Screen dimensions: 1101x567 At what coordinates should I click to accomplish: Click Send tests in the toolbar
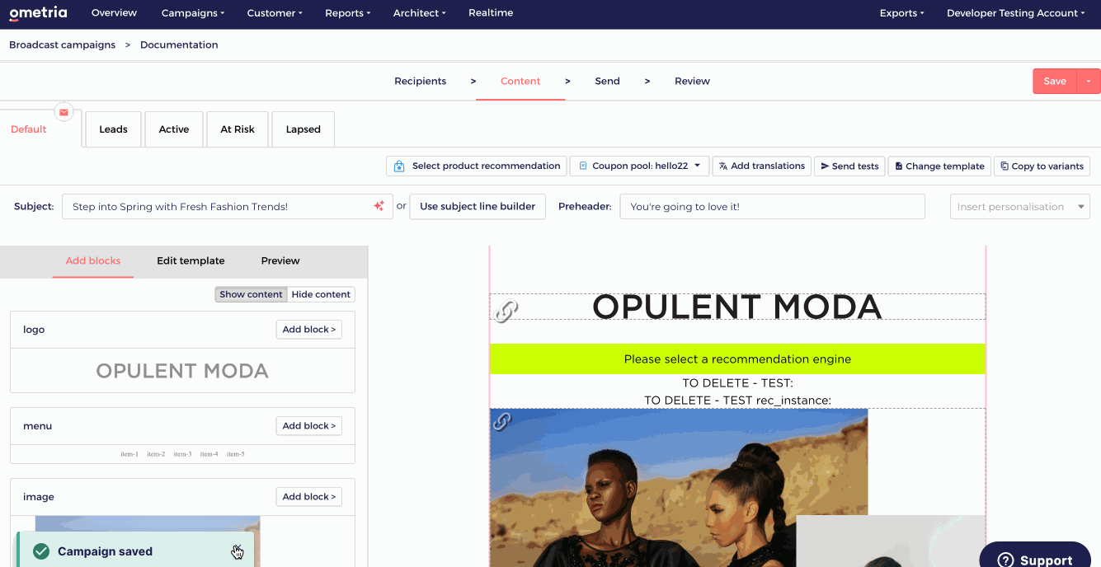coord(849,166)
